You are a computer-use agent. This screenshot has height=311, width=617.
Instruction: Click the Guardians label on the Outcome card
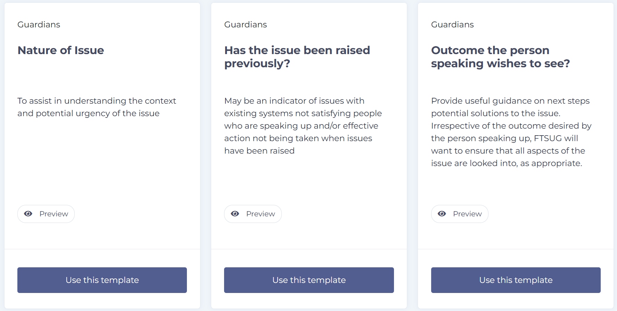pos(452,25)
